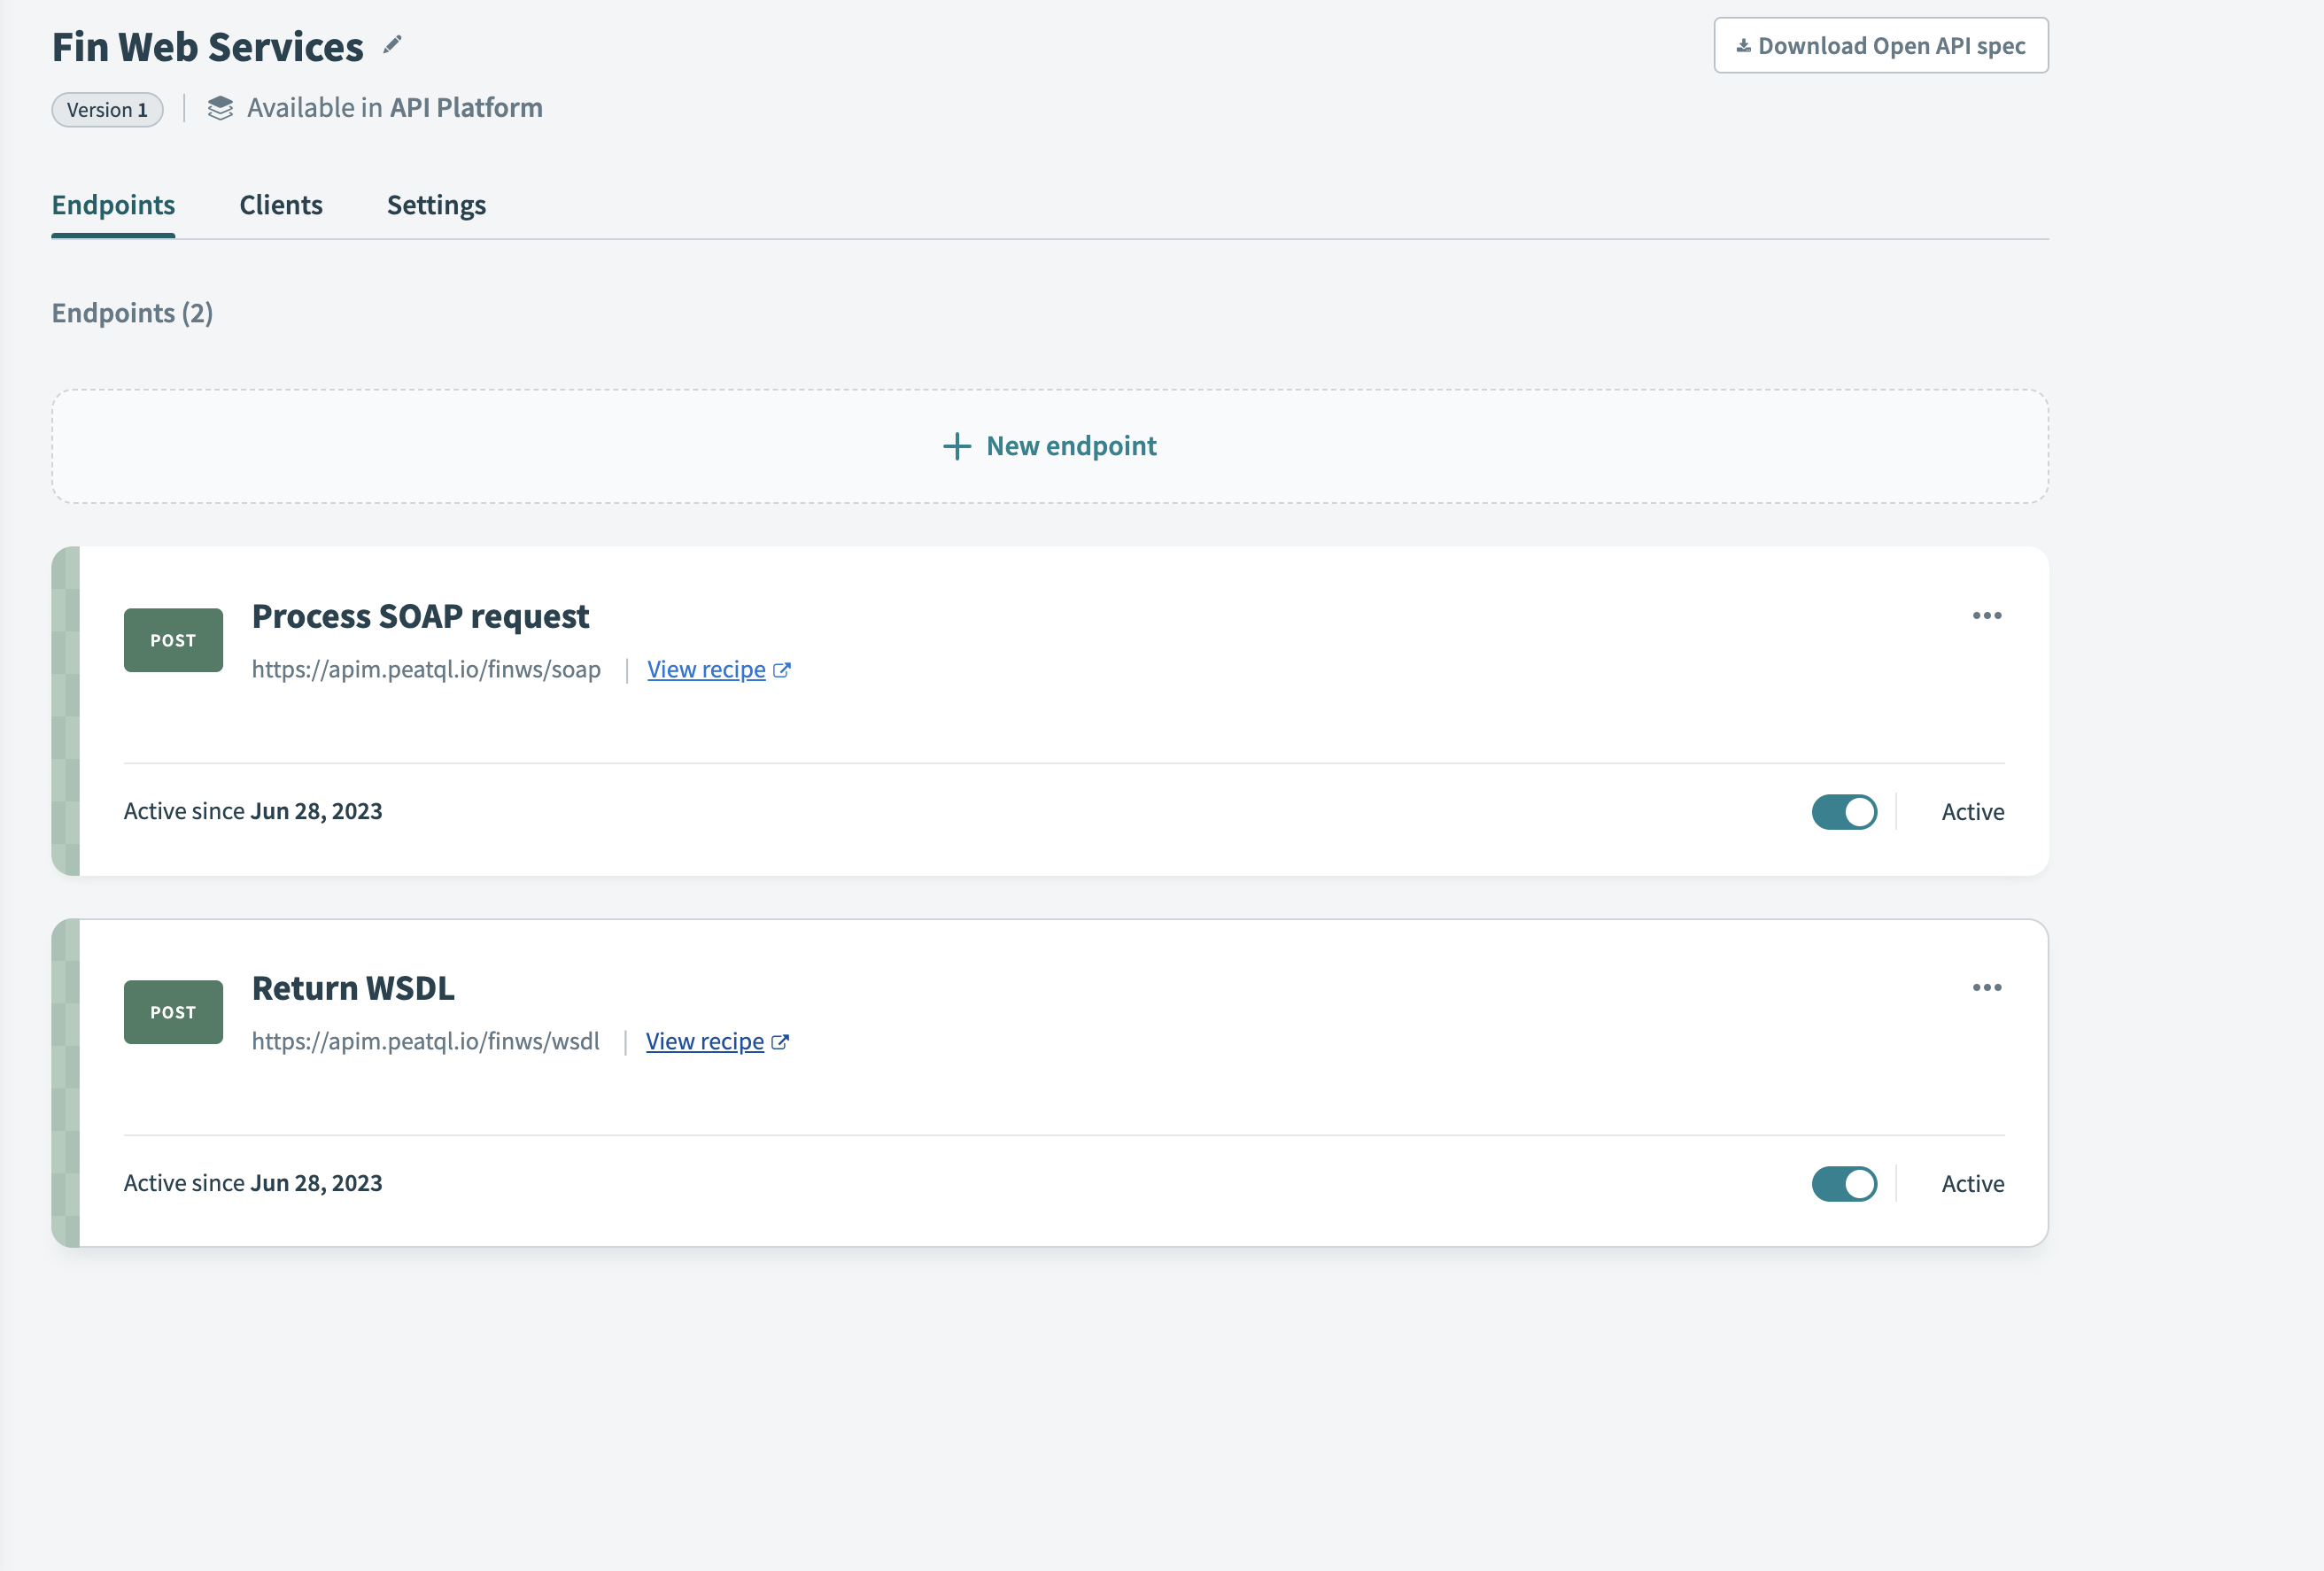Open View recipe link for Return WSDL
The height and width of the screenshot is (1571, 2324).
pos(704,1042)
